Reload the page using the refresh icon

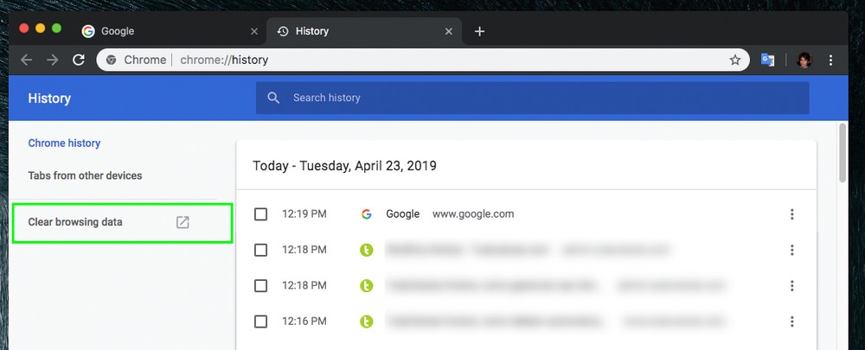tap(78, 60)
